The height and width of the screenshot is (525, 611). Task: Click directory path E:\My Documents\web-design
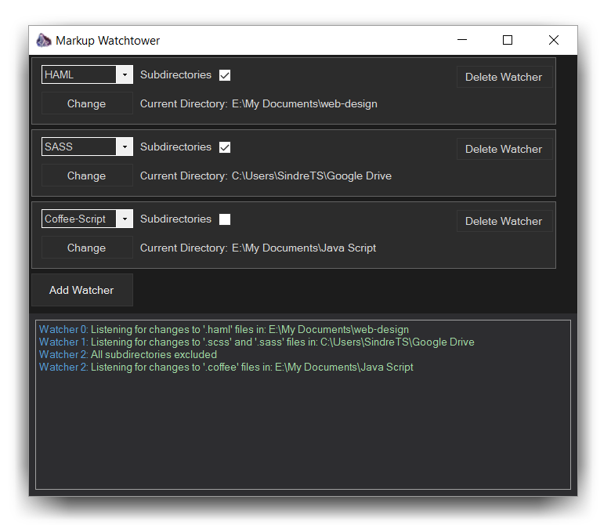click(x=305, y=104)
